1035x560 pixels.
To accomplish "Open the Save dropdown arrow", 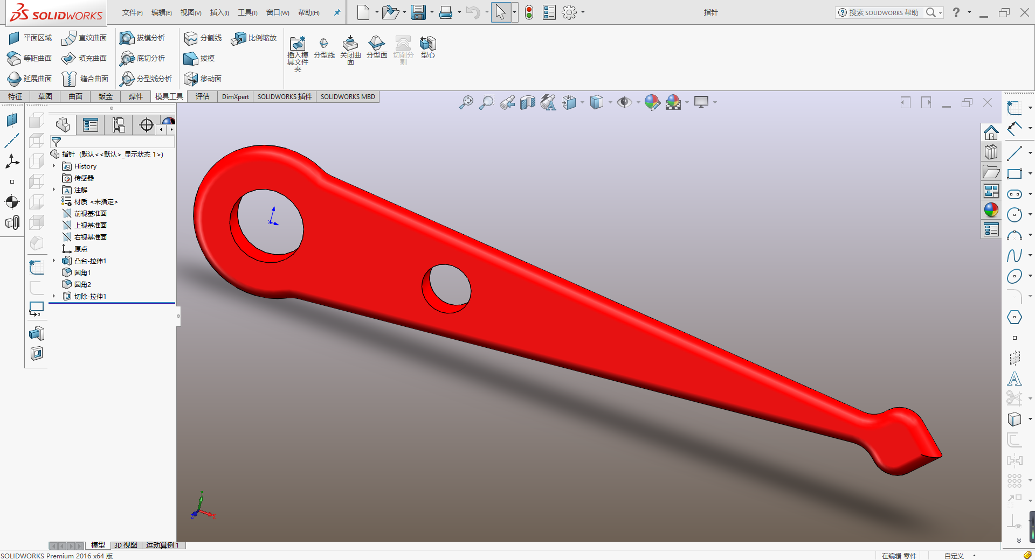I will 432,12.
